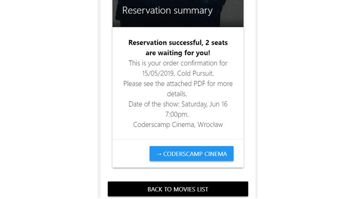
Task: Click the bold line 'are waiting for you!'
Action: click(x=178, y=53)
